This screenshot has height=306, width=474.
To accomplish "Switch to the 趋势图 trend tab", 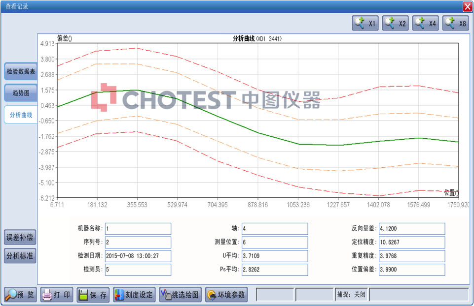I will [21, 92].
